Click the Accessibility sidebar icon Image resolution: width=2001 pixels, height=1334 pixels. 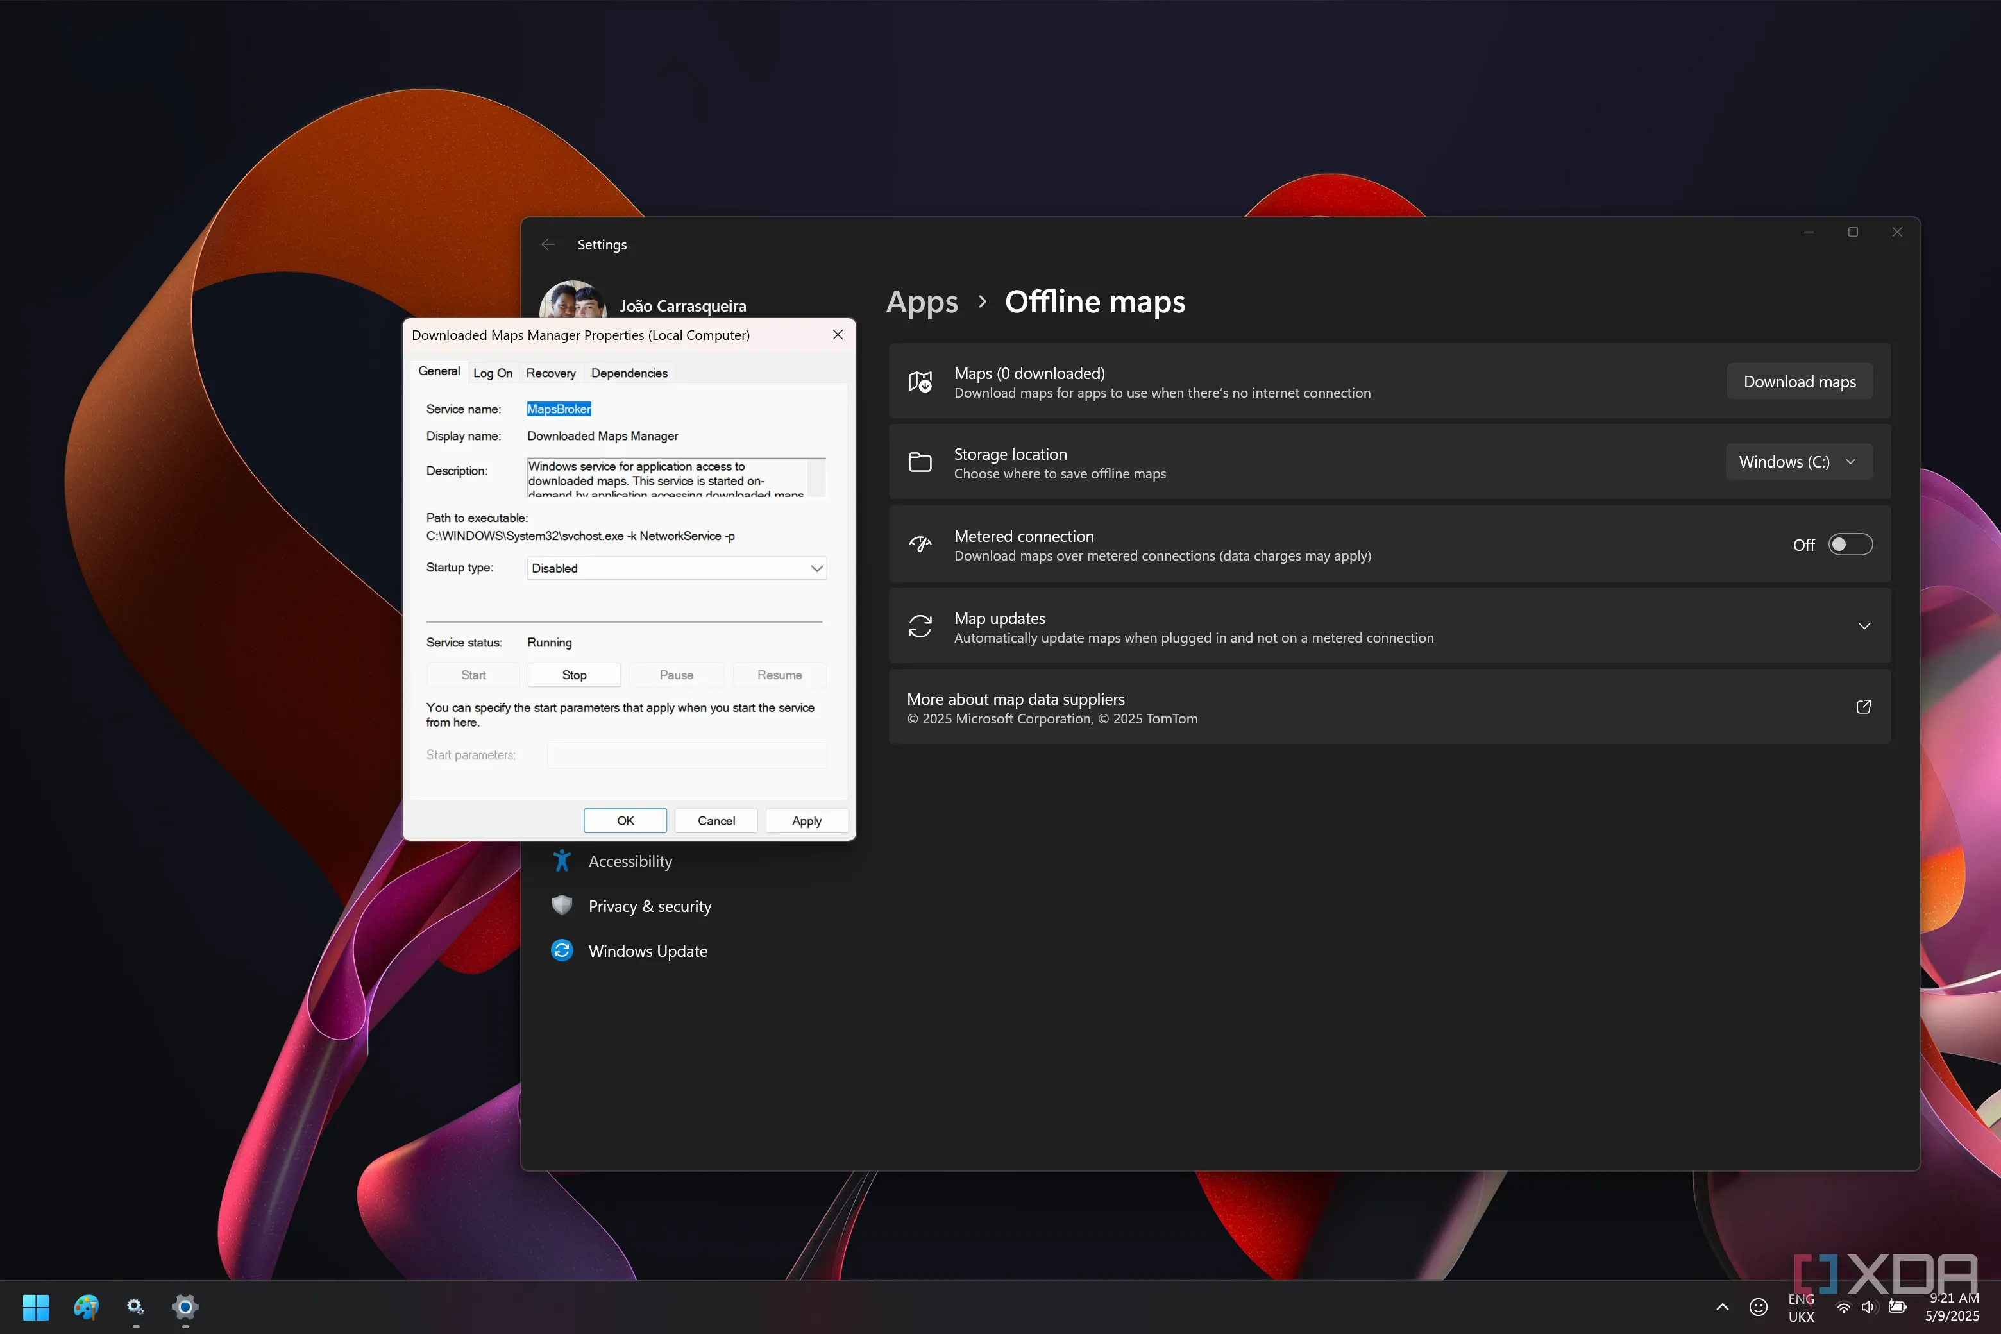(562, 861)
